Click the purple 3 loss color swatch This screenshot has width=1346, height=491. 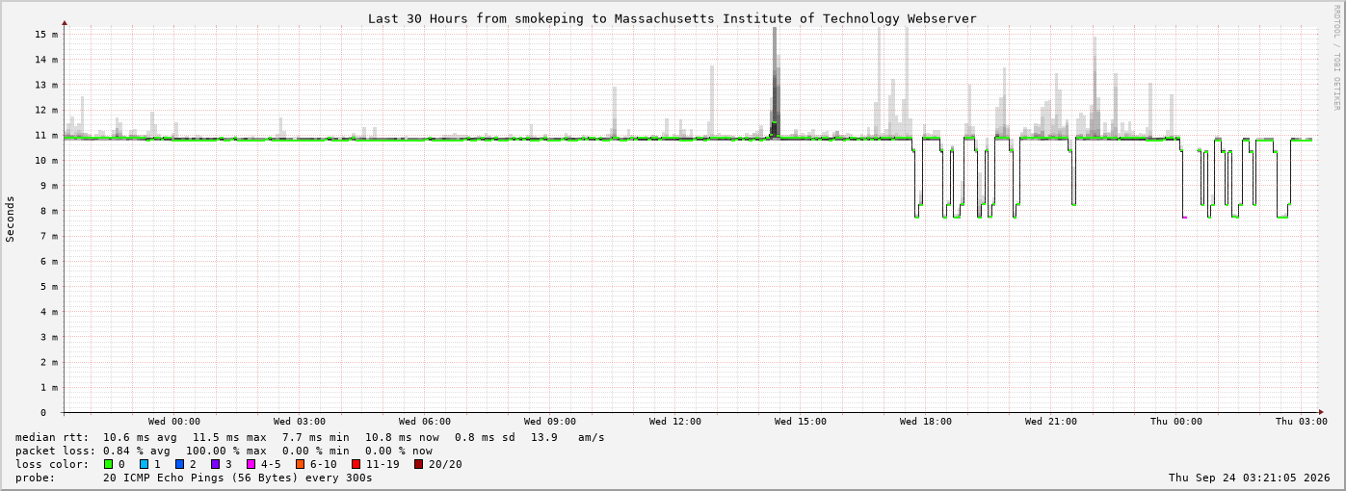pos(216,464)
